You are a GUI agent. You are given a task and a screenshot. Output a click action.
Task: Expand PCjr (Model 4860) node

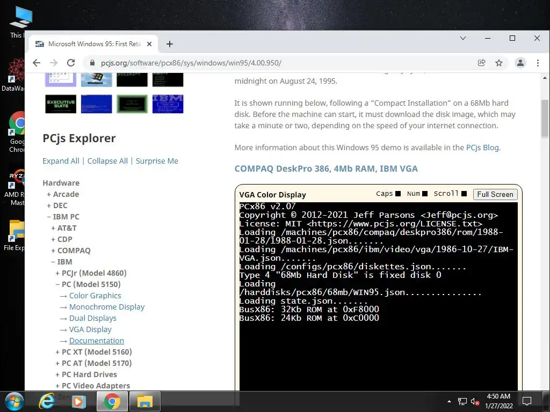[x=91, y=273]
